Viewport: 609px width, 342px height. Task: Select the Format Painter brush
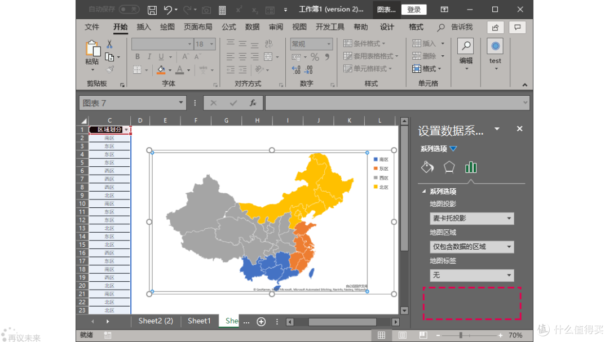click(x=111, y=69)
